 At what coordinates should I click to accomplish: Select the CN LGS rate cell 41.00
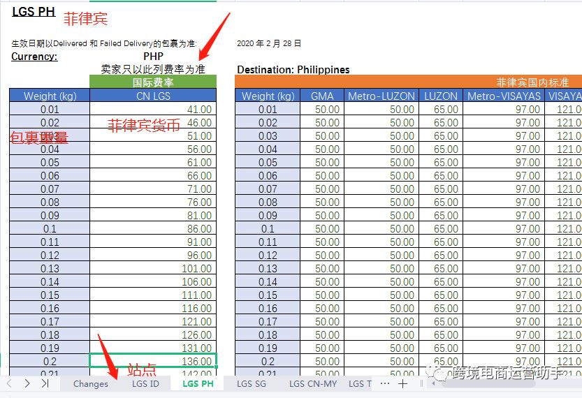click(153, 109)
